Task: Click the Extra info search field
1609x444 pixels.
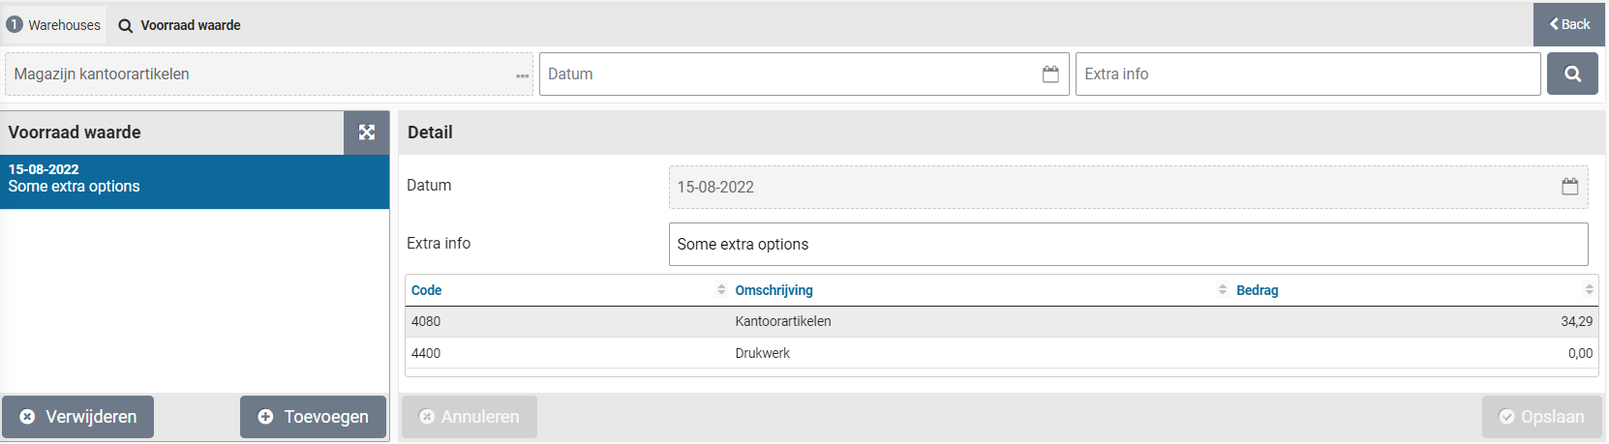Action: click(x=1307, y=74)
